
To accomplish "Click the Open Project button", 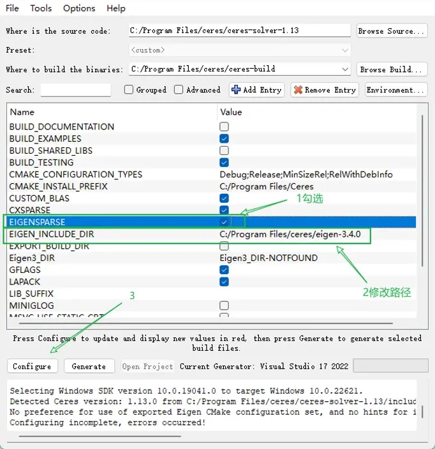I will click(x=147, y=366).
